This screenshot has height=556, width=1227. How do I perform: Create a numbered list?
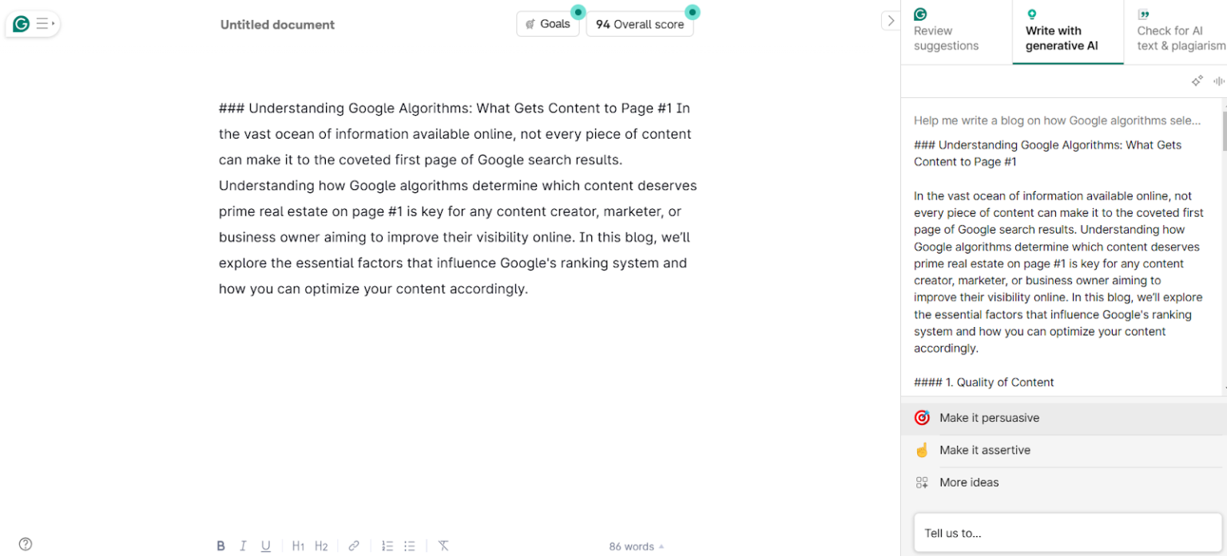387,546
